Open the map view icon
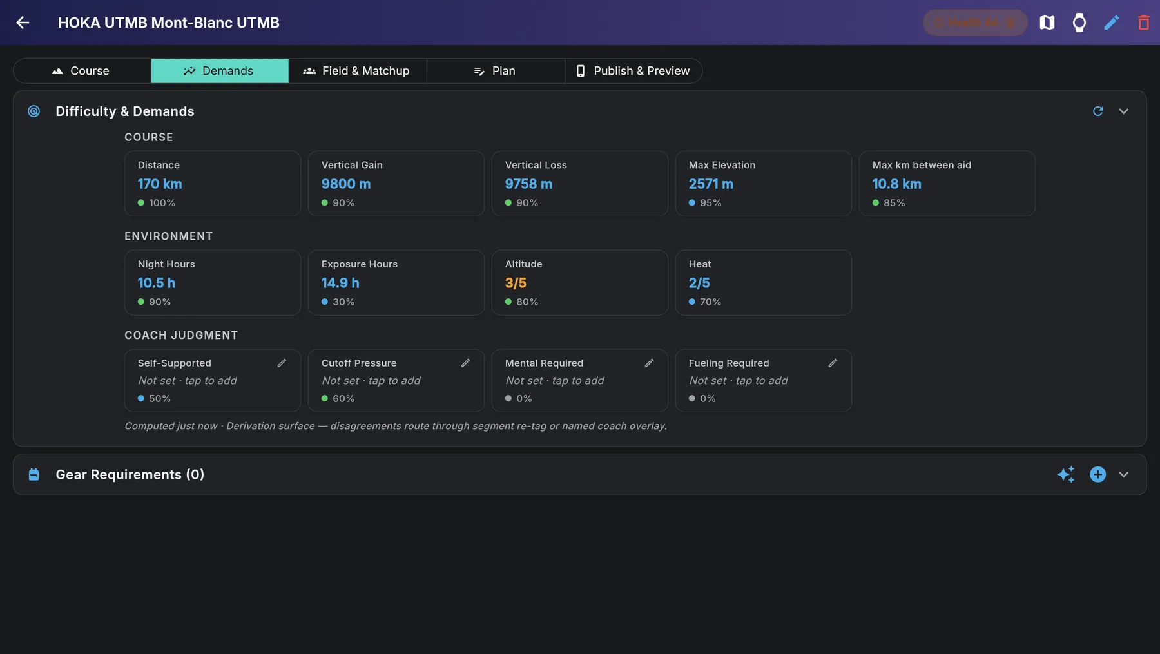The image size is (1160, 654). [1047, 23]
